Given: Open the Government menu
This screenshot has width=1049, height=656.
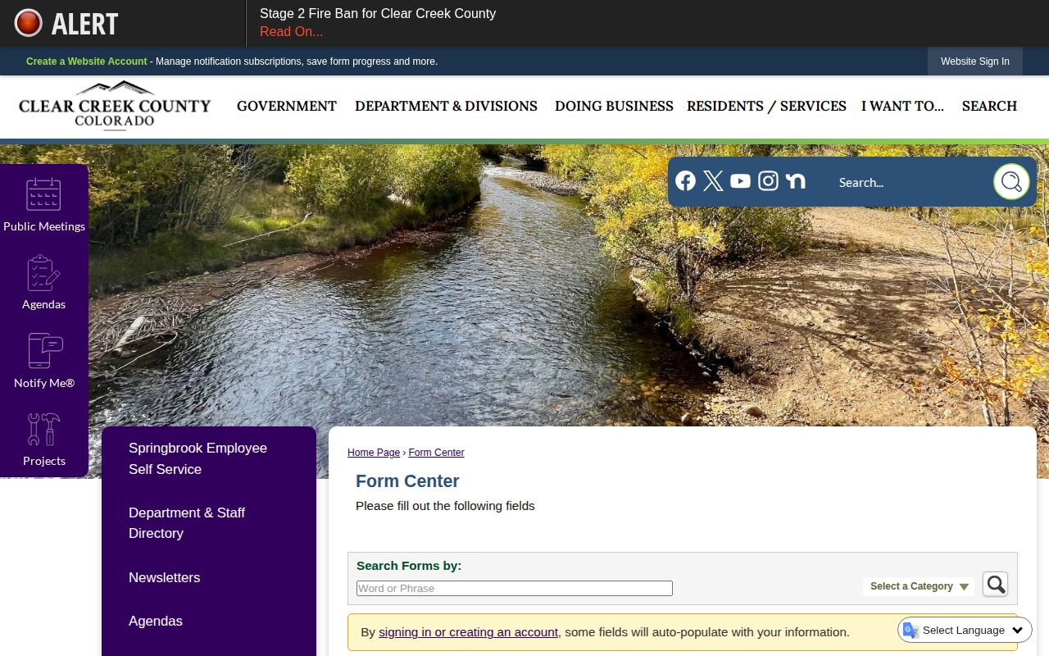Looking at the screenshot, I should tap(287, 106).
